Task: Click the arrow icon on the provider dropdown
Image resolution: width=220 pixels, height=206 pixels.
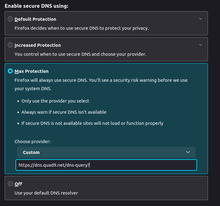Action: click(x=188, y=152)
